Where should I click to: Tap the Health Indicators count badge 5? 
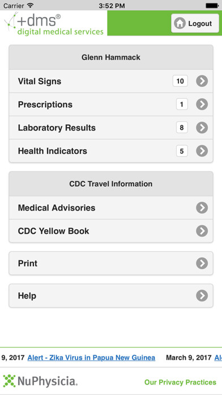coord(182,151)
